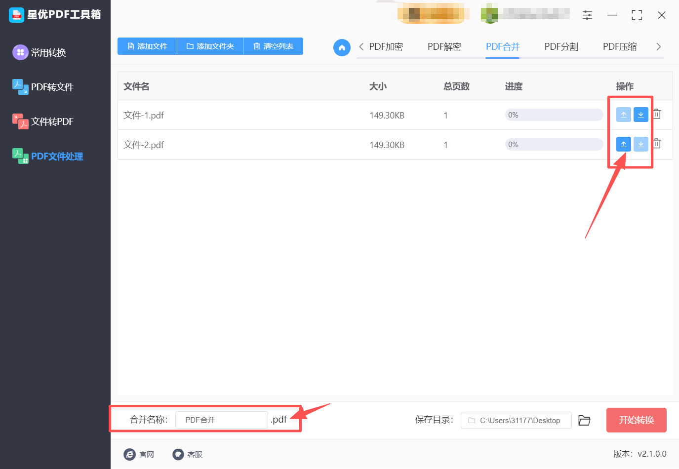Click the 合并名称 filename input field

(221, 420)
